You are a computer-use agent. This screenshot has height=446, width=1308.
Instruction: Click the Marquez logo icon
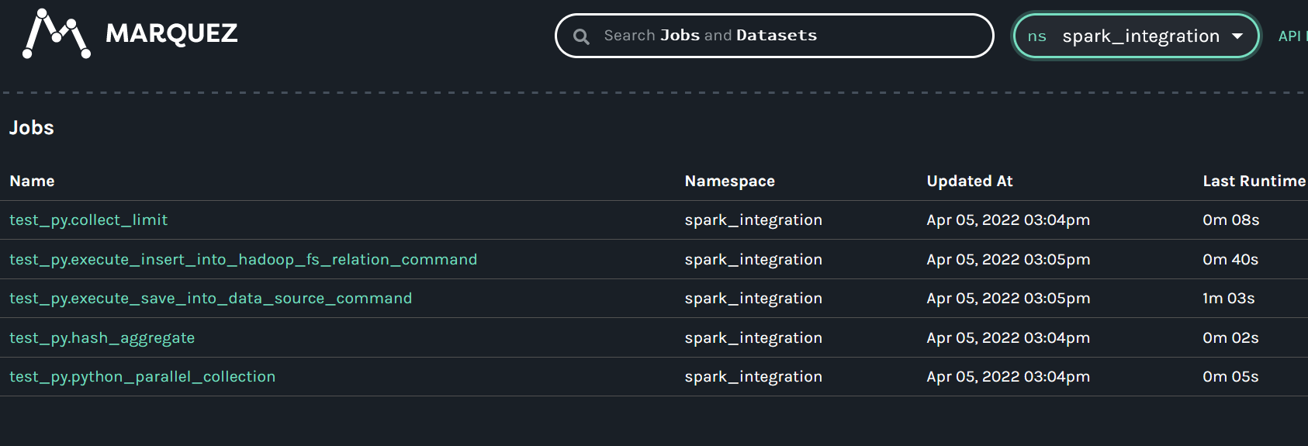(x=57, y=34)
